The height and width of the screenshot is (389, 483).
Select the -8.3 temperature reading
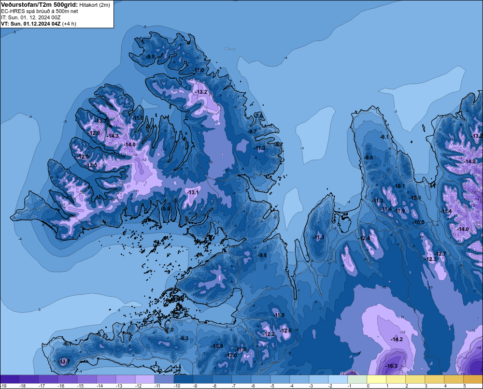pyautogui.click(x=184, y=338)
